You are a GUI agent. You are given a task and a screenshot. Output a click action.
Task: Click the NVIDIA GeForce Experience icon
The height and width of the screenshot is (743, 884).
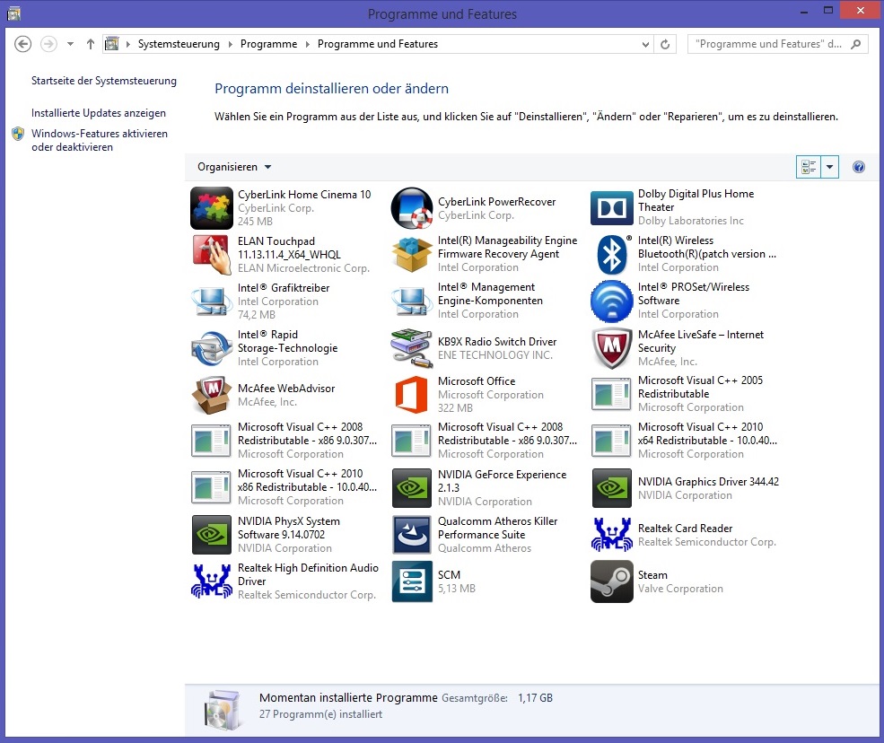412,488
